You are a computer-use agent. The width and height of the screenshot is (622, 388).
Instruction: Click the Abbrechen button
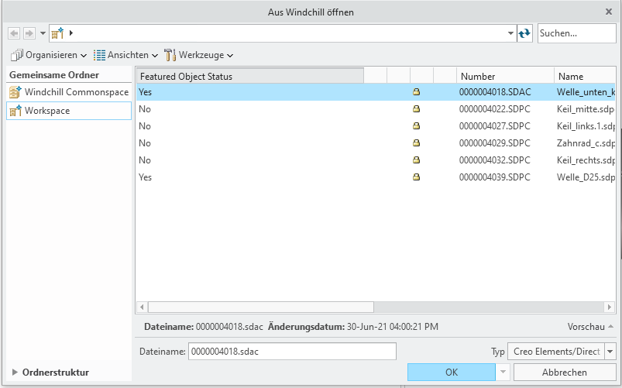coord(564,373)
